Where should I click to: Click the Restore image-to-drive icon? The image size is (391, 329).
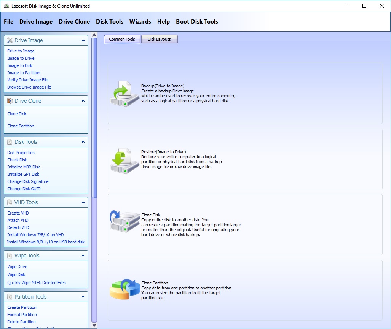124,161
